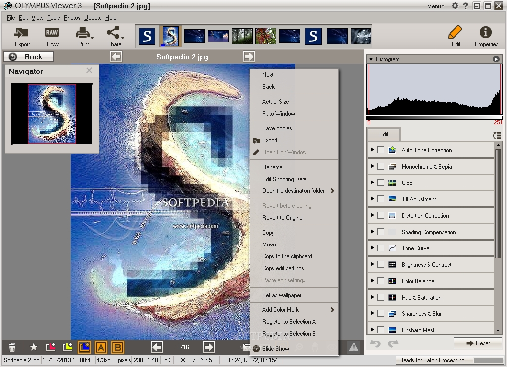The width and height of the screenshot is (507, 367).
Task: Click the Share toolbar icon
Action: coord(114,36)
